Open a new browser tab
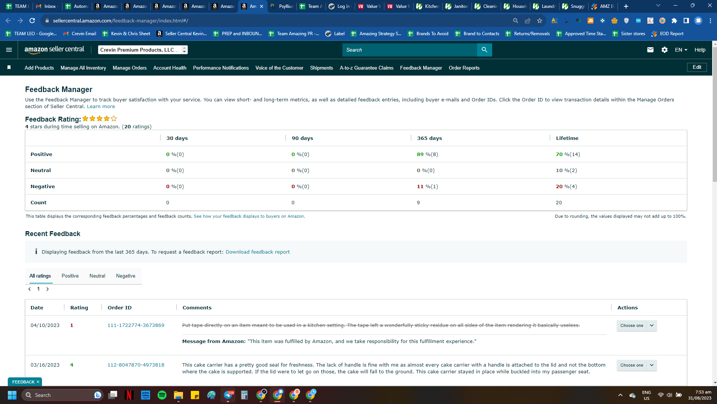Viewport: 717px width, 404px height. point(626,6)
